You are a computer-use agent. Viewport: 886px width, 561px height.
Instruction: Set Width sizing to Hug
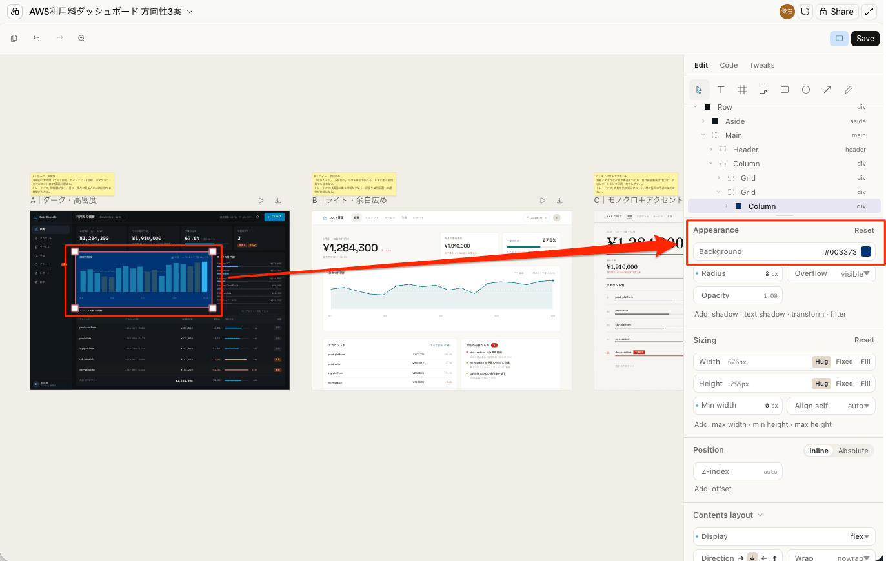tap(821, 362)
